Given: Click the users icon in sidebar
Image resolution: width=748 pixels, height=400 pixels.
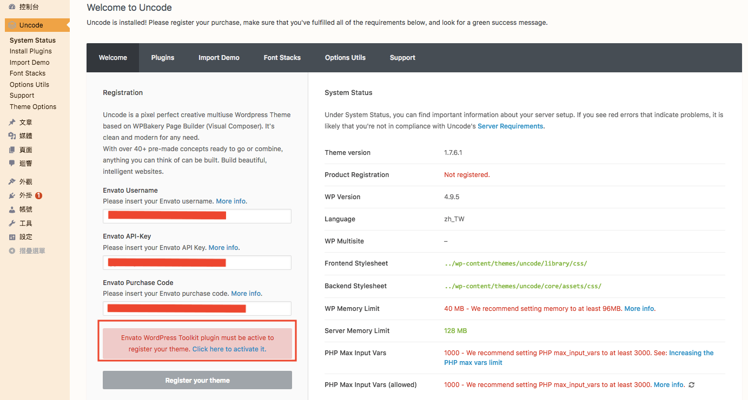Looking at the screenshot, I should 12,209.
